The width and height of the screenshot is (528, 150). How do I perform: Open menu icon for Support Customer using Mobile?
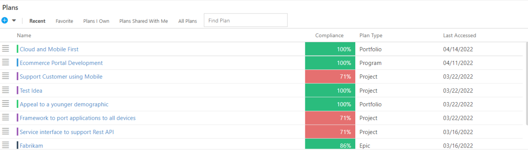pos(5,76)
